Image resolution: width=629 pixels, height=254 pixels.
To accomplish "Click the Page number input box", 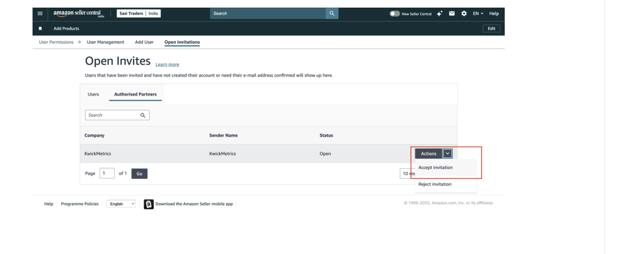I will pos(107,173).
